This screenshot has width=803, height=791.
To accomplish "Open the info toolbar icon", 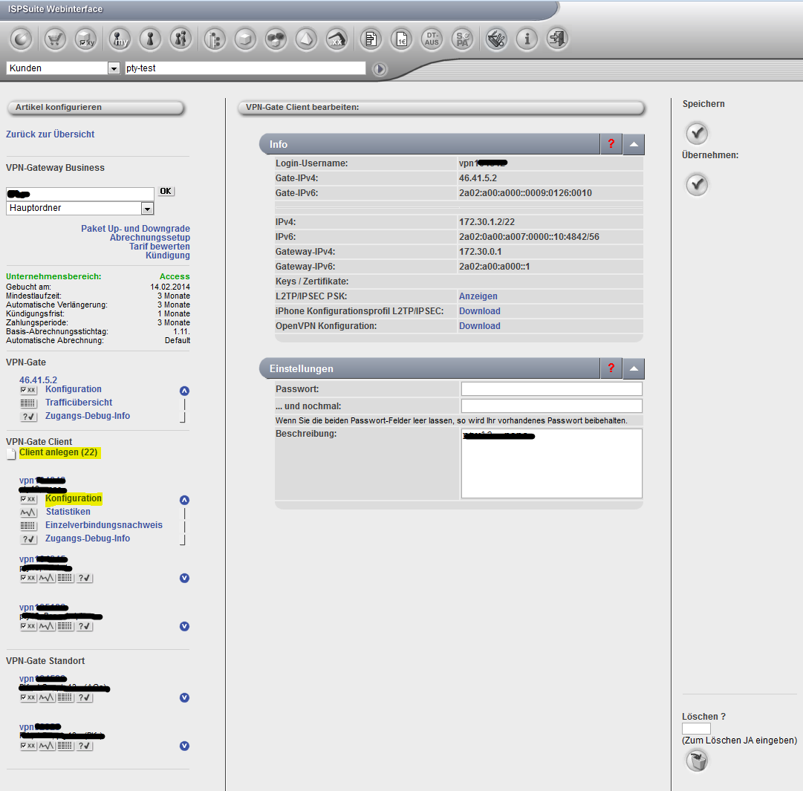I will click(x=527, y=39).
